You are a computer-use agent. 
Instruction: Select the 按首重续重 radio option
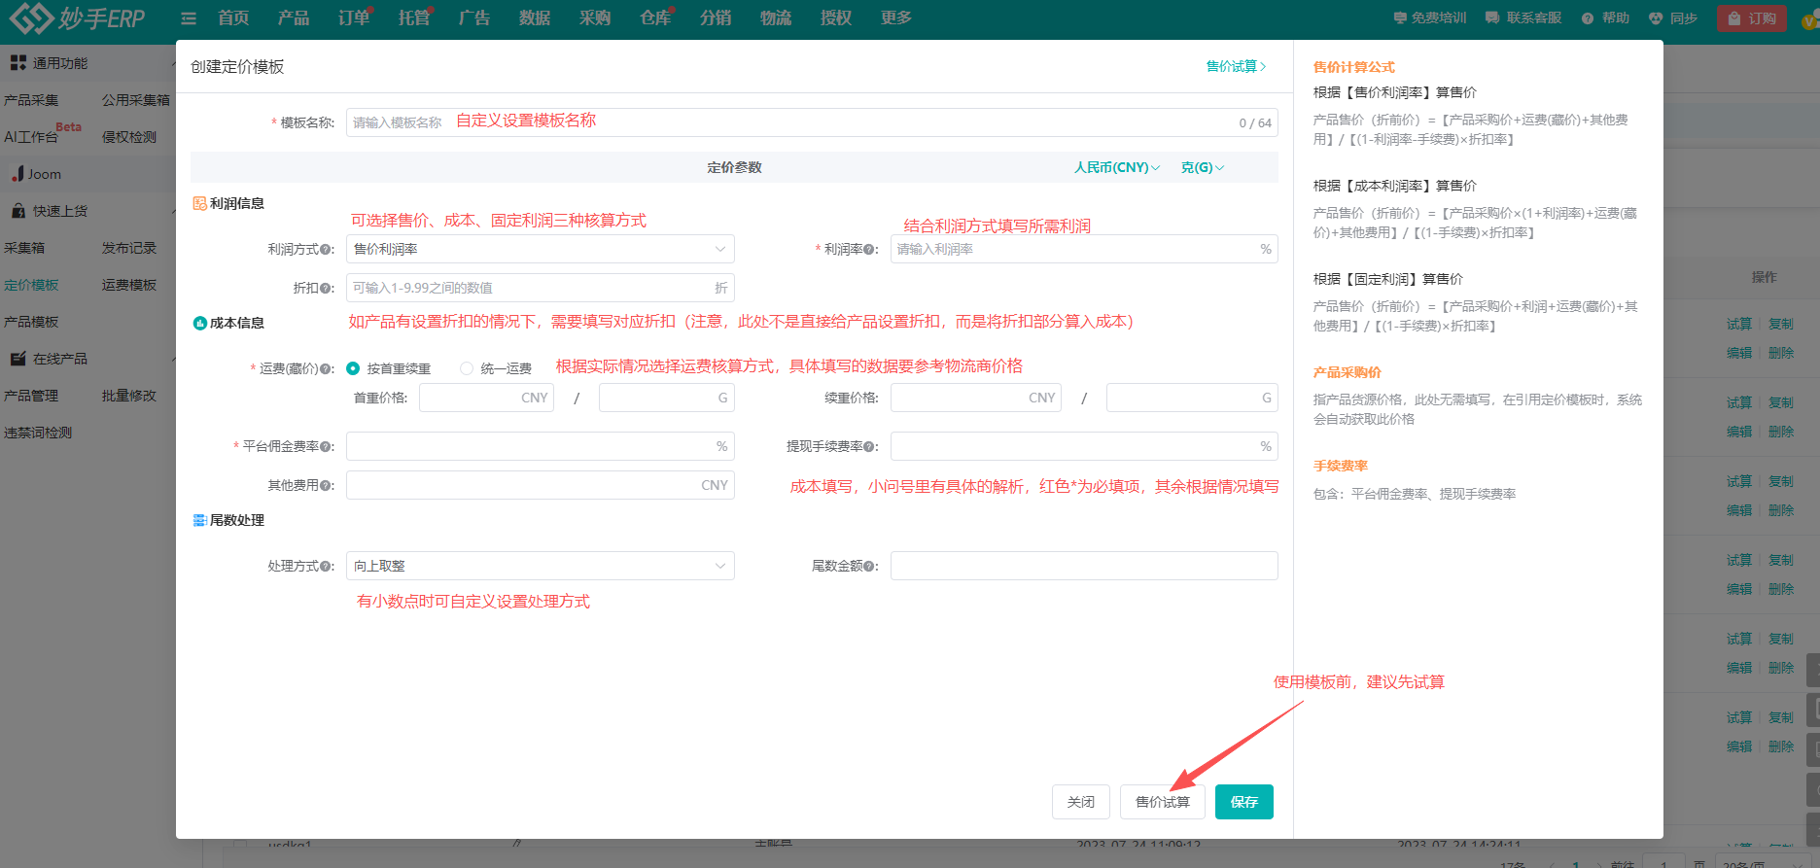pyautogui.click(x=354, y=368)
